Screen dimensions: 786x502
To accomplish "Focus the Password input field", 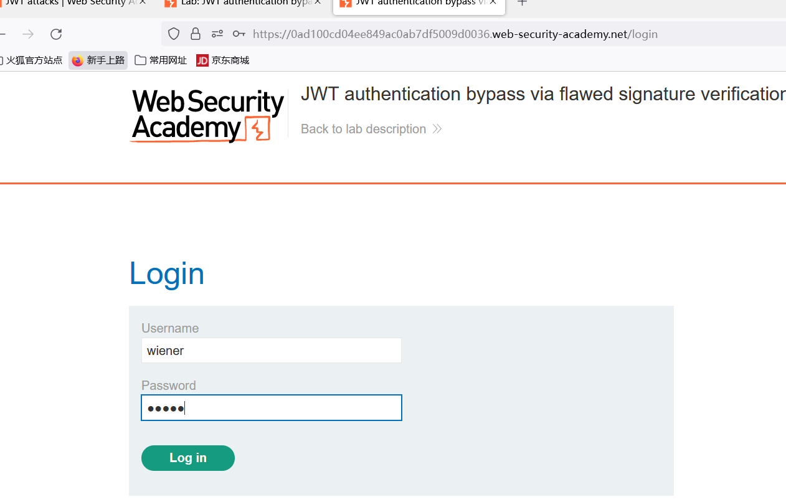I will (x=272, y=408).
